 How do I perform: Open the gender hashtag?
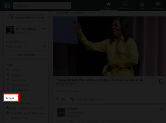point(15,70)
